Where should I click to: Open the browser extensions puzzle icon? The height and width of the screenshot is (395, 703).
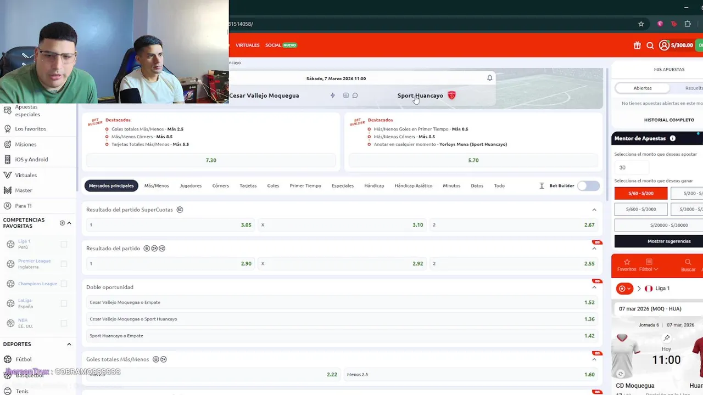(688, 24)
